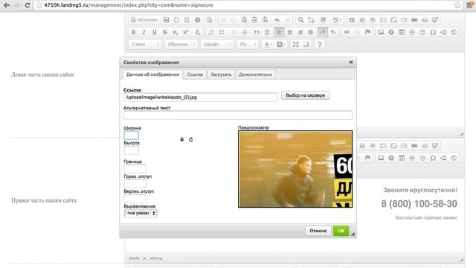
Task: Click the Omega special character icon in the upper editor toolbar
Action: [x=433, y=32]
